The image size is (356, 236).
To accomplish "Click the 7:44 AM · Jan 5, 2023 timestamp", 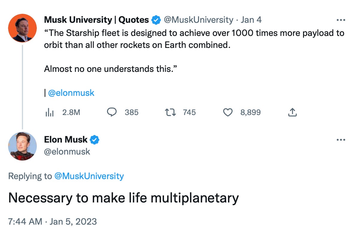I will [53, 222].
